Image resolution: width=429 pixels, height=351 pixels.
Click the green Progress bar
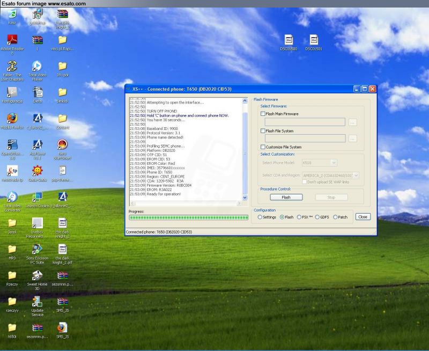(189, 217)
